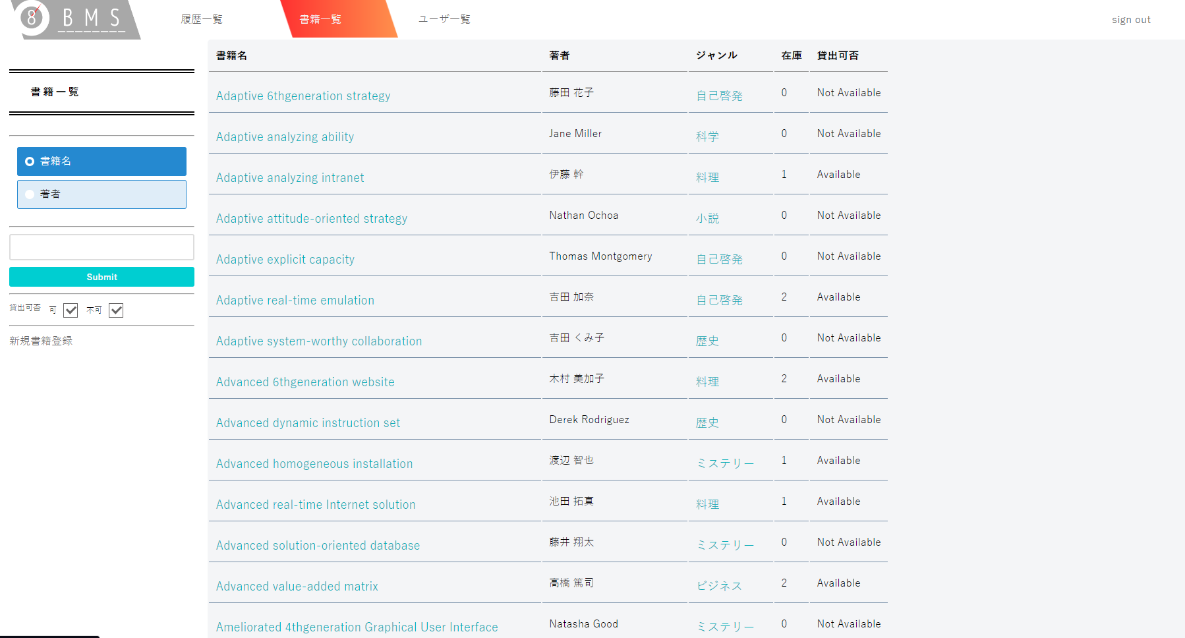This screenshot has height=638, width=1185.
Task: Focus the search text field
Action: coord(101,247)
